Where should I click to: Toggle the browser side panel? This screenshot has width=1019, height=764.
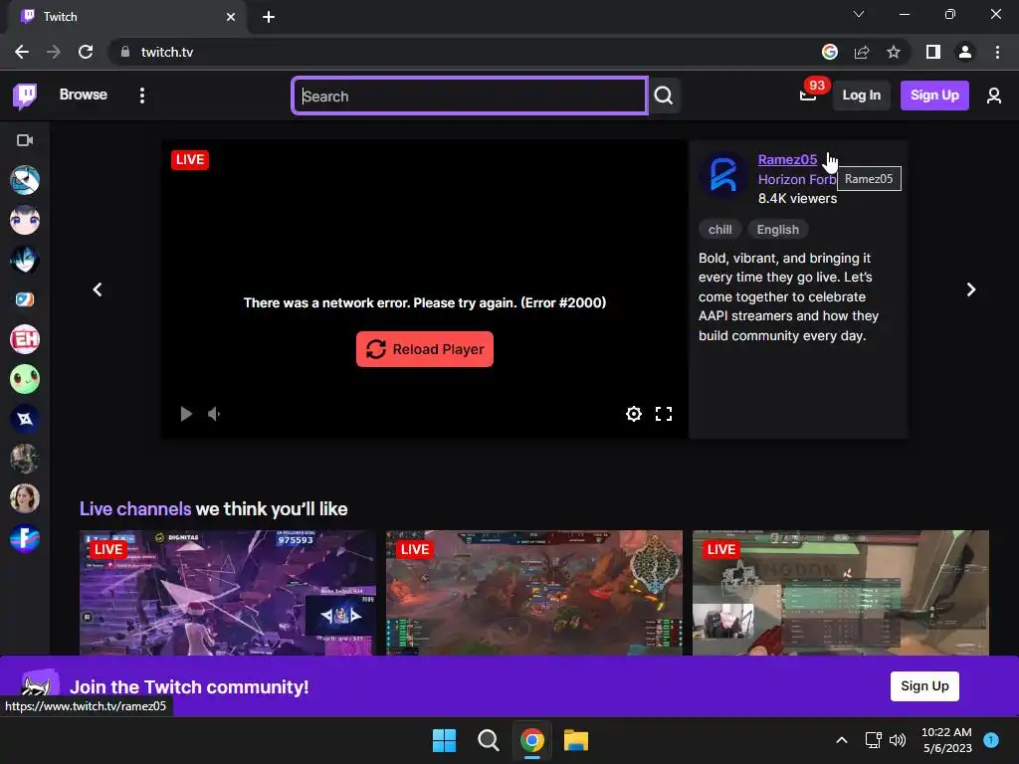tap(933, 52)
